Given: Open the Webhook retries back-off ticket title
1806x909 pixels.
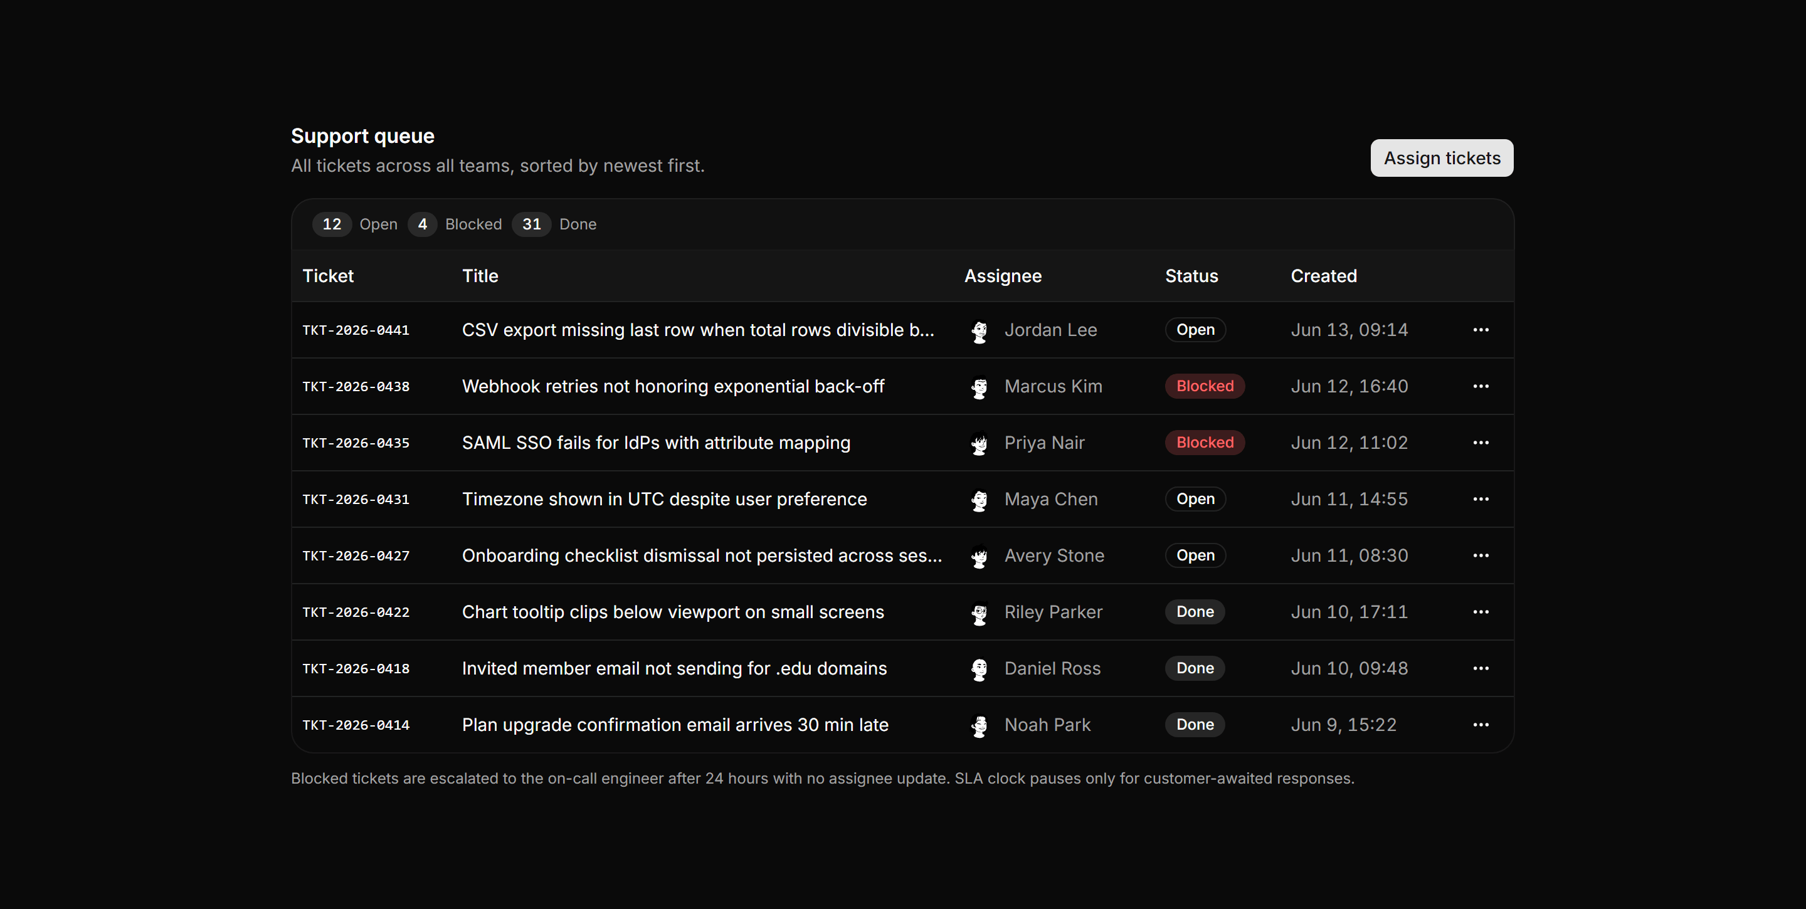Looking at the screenshot, I should pos(673,386).
